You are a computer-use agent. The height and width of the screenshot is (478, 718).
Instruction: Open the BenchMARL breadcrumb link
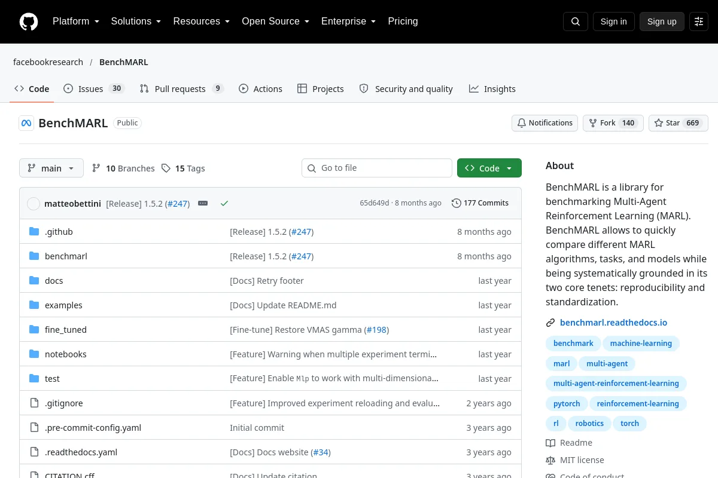coord(124,62)
